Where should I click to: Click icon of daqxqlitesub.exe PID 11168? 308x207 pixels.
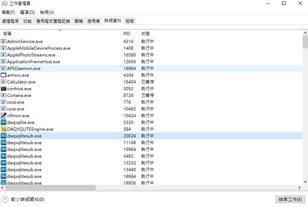tap(4, 142)
